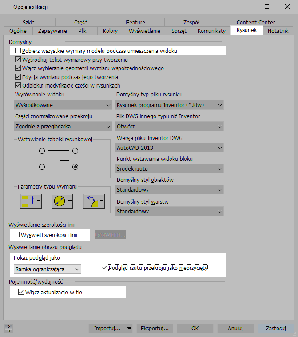Toggle Odblokuj modyfikację części w rysunkach
This screenshot has width=298, height=337.
coord(18,85)
